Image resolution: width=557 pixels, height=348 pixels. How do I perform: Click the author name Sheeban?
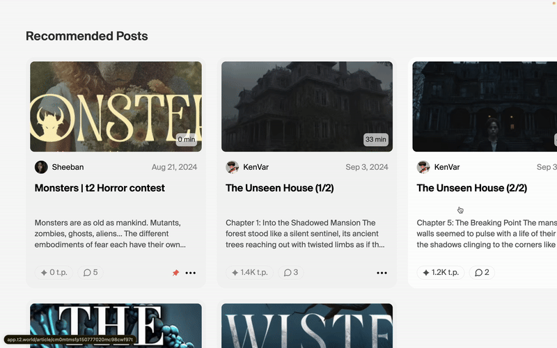point(68,167)
